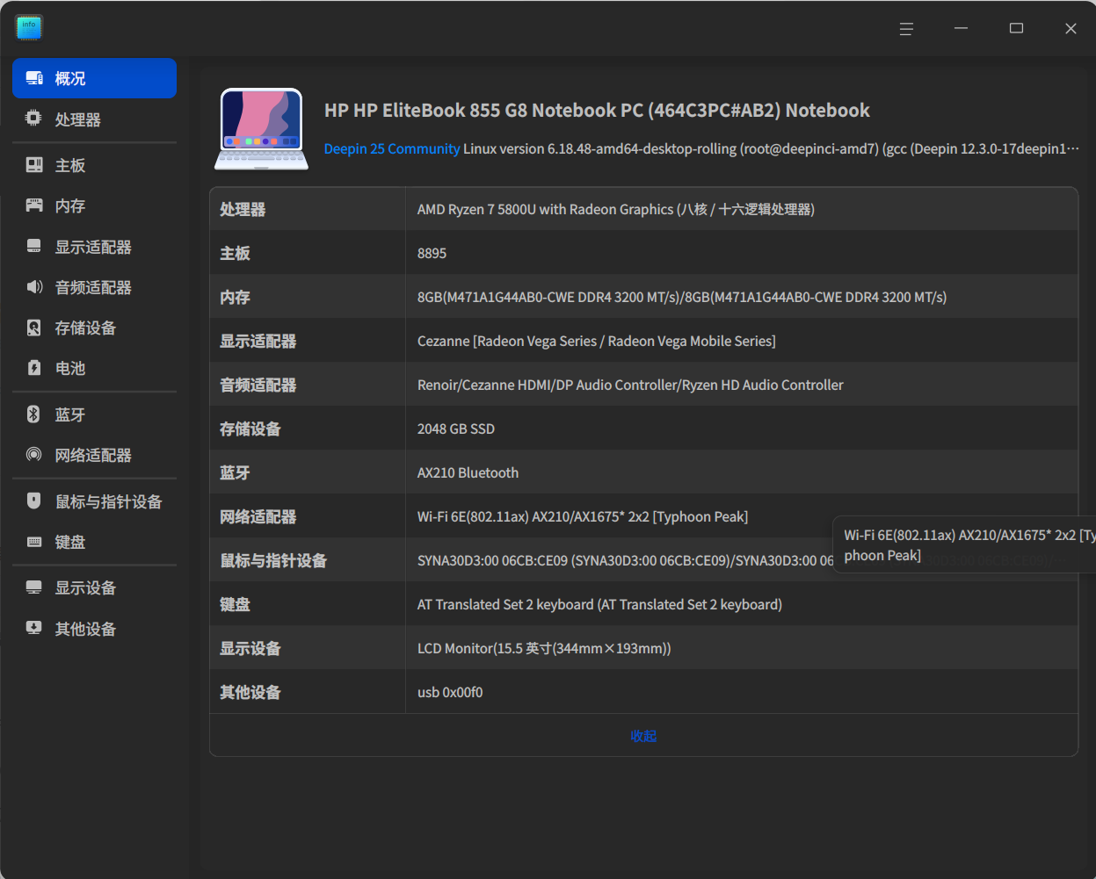The height and width of the screenshot is (879, 1096).
Task: Click the AT Translated Set 2 keyboard value
Action: coord(599,604)
